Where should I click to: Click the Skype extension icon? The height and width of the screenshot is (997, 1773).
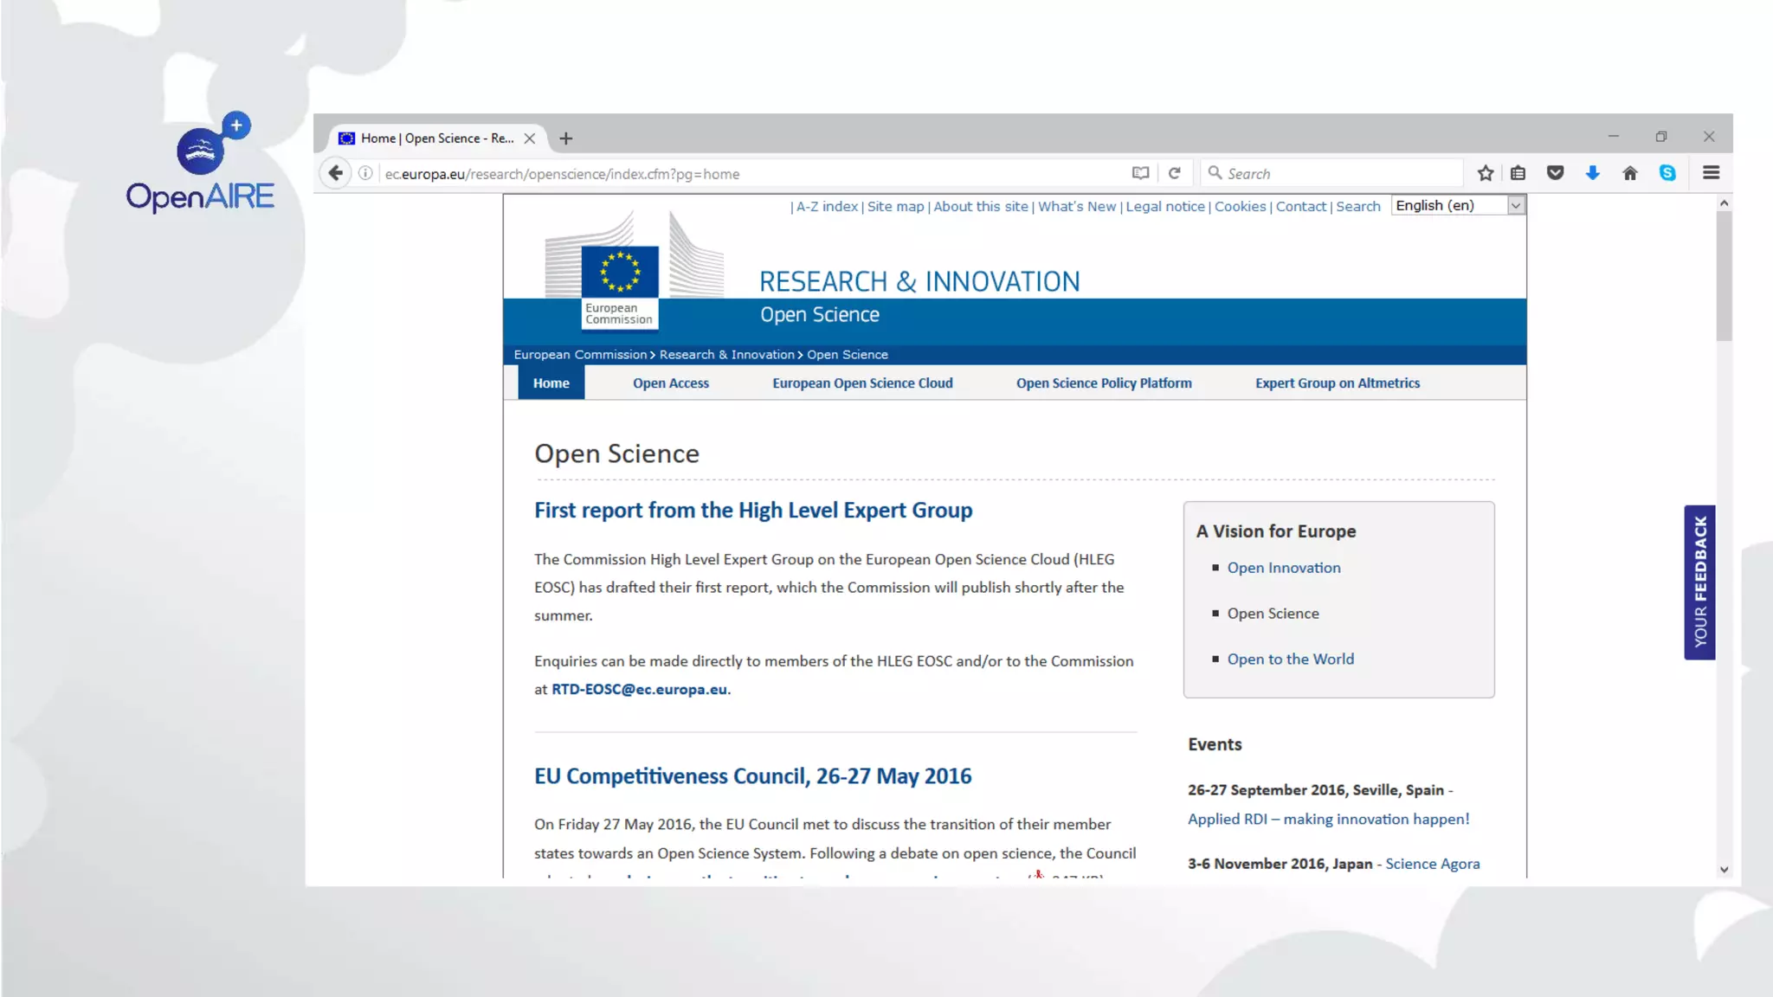pos(1667,173)
